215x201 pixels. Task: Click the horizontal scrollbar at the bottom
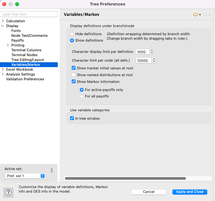point(125,178)
